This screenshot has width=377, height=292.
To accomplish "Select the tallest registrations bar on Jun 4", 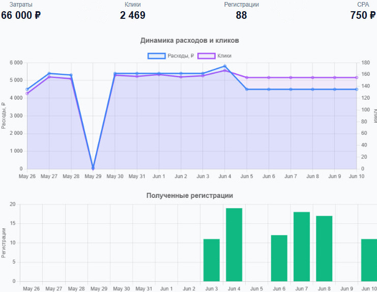I will coord(234,245).
